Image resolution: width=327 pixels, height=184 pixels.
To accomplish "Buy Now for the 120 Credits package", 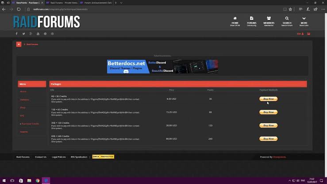I will 269,125.
